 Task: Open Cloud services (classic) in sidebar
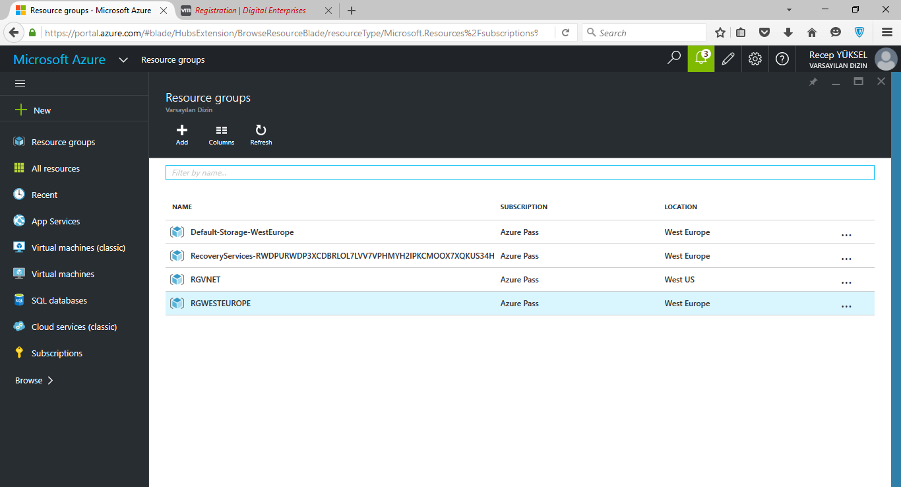tap(74, 327)
